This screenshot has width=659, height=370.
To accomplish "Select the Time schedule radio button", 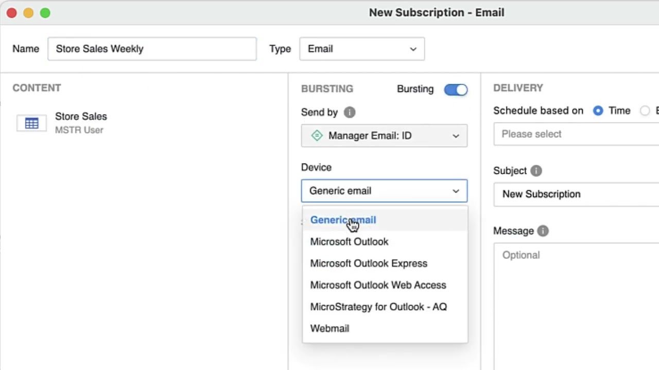I will coord(598,110).
